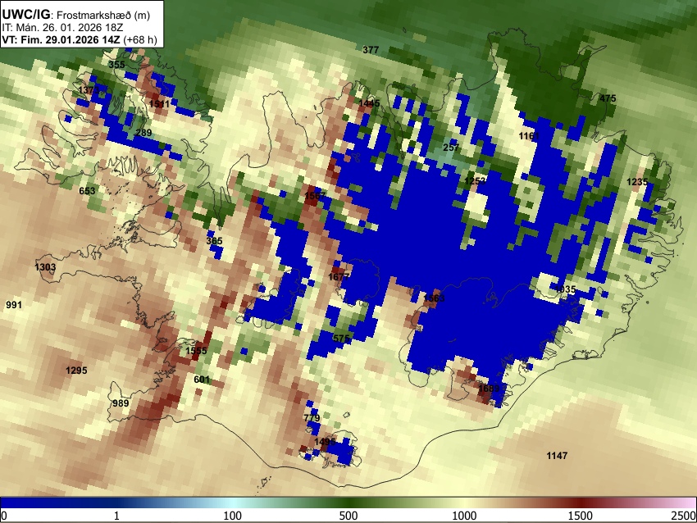Click the map value 1677
This screenshot has width=697, height=523.
pos(339,277)
